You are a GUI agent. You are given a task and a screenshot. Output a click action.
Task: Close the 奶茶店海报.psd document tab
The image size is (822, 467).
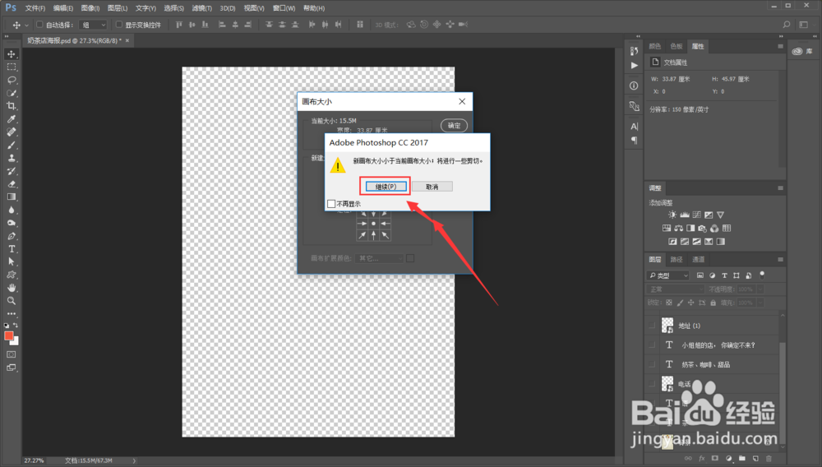[x=127, y=40]
